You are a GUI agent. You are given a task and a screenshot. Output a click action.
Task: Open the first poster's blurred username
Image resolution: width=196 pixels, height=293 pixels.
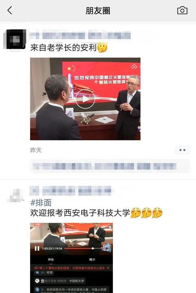click(x=80, y=35)
